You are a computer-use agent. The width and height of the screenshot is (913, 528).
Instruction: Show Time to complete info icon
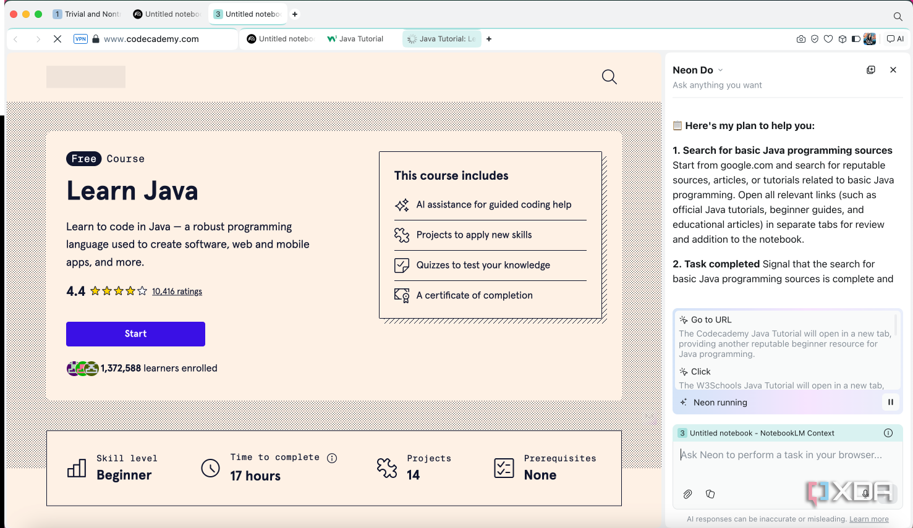click(x=332, y=458)
